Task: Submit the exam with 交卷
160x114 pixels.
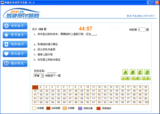Action: [146, 78]
